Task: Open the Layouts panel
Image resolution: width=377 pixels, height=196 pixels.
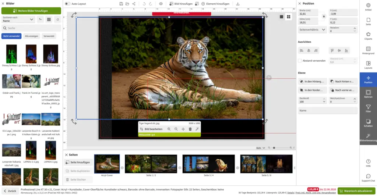Action: 368,65
